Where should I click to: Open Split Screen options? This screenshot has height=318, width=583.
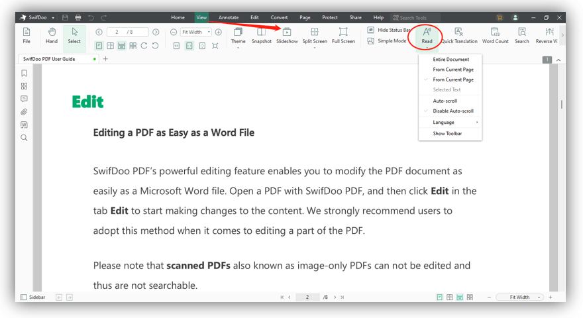pos(315,37)
